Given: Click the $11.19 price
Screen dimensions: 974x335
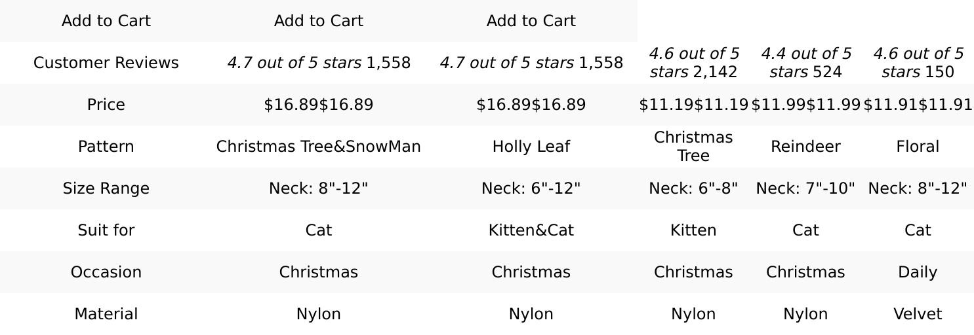Looking at the screenshot, I should [x=693, y=105].
